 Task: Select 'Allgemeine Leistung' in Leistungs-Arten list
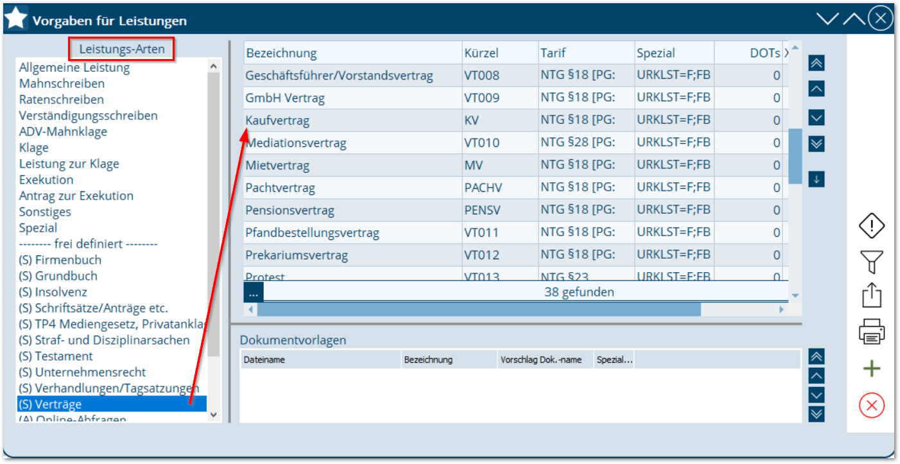pyautogui.click(x=74, y=67)
